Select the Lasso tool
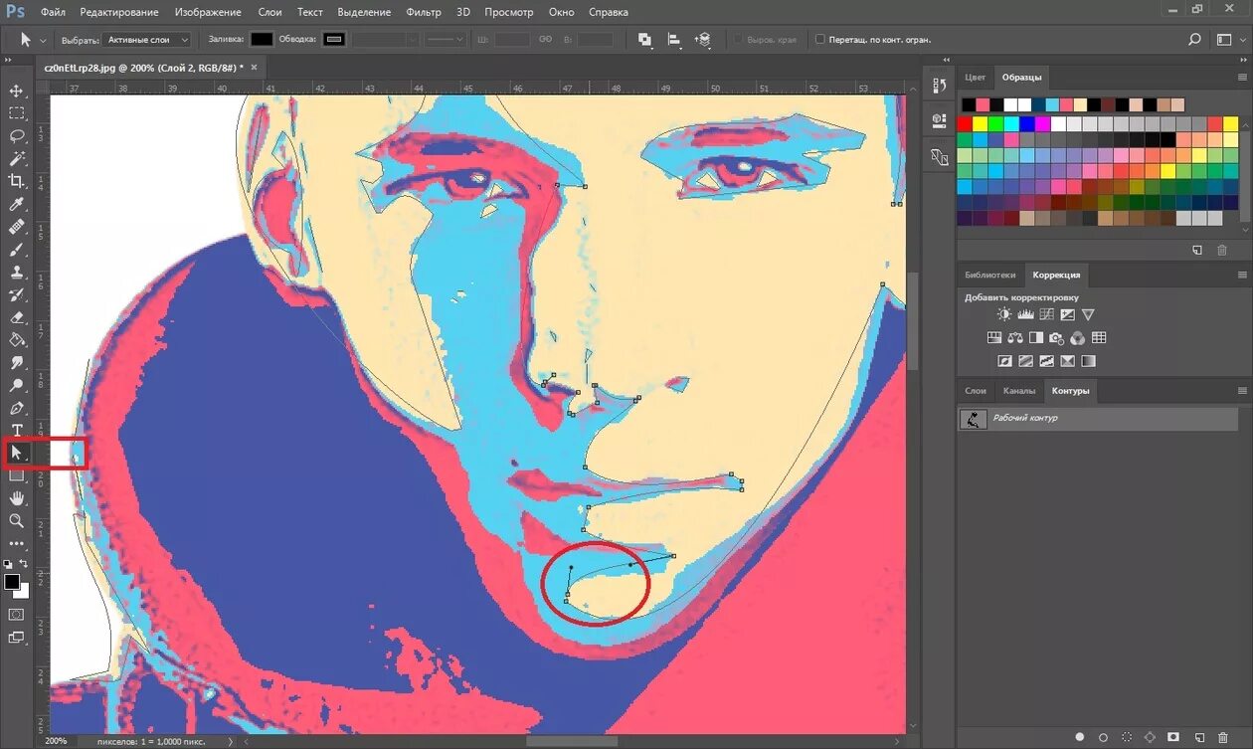 point(16,136)
